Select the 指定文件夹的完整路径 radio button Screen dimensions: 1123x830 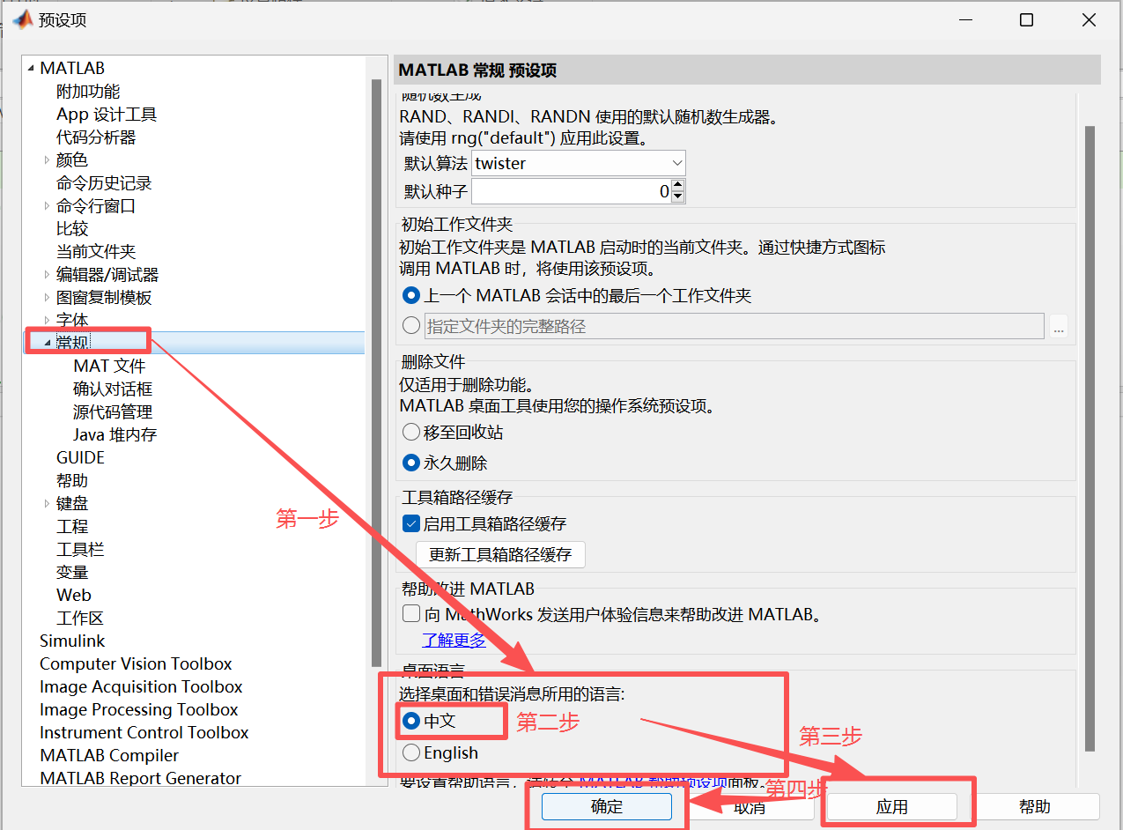410,326
